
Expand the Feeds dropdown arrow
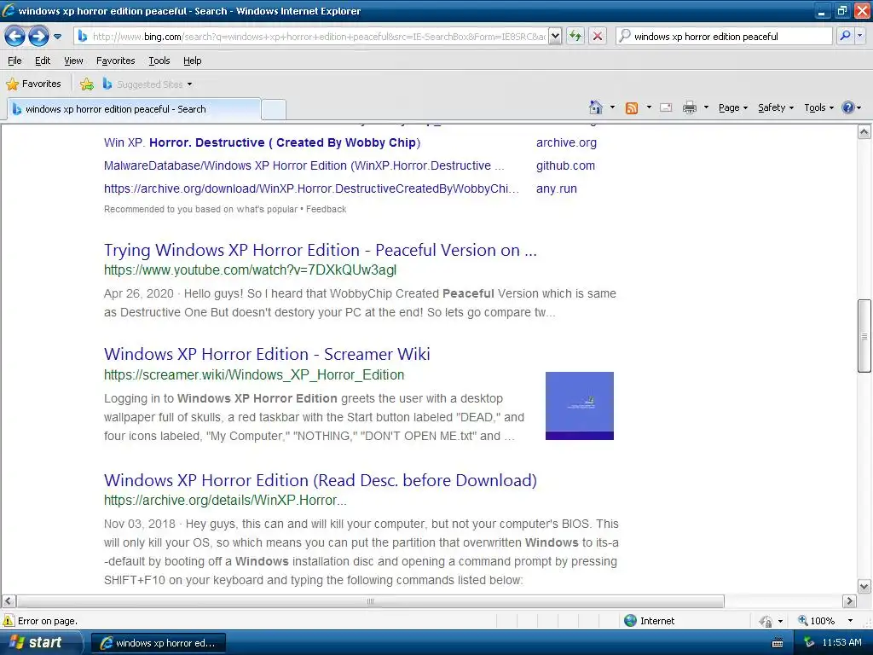[x=649, y=107]
